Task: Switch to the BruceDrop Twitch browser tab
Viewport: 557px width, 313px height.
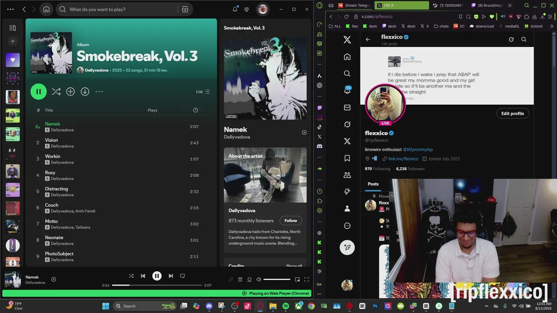Action: pos(487,5)
